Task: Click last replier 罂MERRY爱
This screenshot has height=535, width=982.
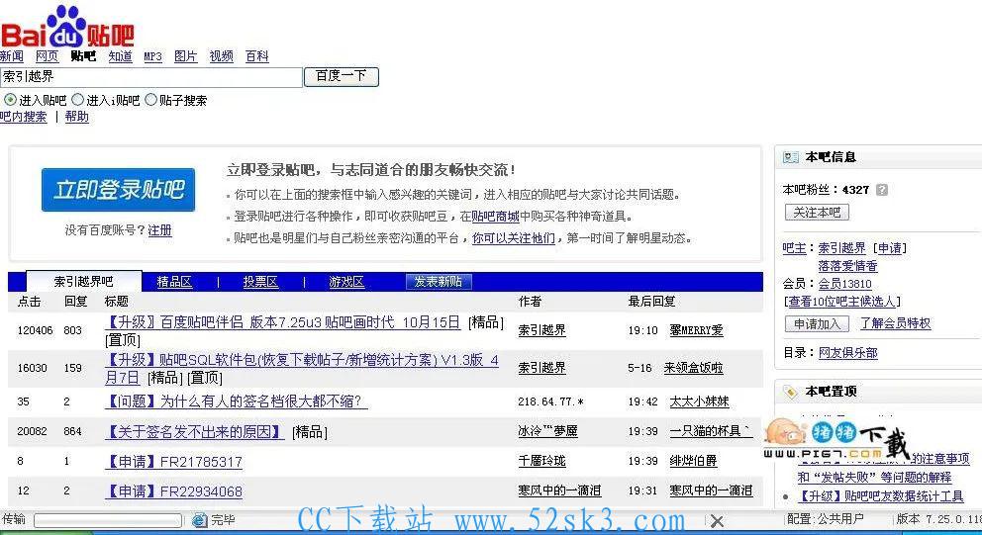Action: click(x=696, y=329)
